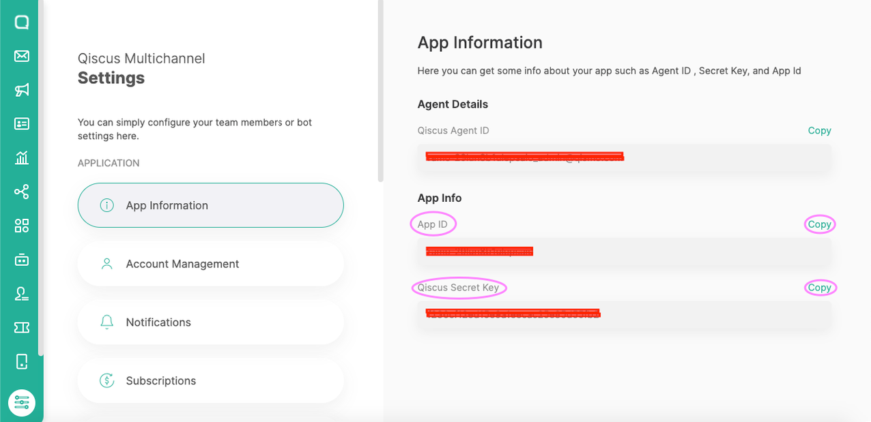This screenshot has height=422, width=871.
Task: Open the Notifications settings section
Action: pos(210,322)
